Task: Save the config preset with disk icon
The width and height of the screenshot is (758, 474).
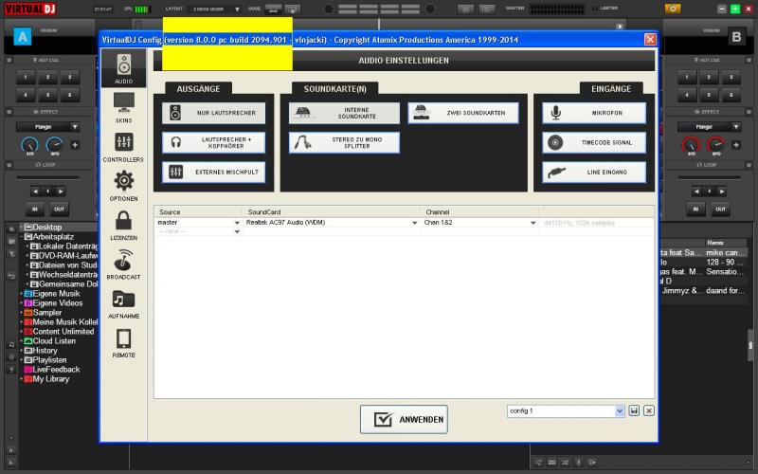Action: [634, 410]
